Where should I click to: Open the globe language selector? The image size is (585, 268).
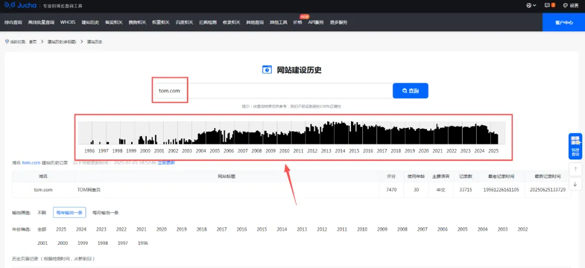[531, 5]
